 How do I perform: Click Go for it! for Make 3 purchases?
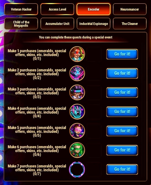pos(122,92)
